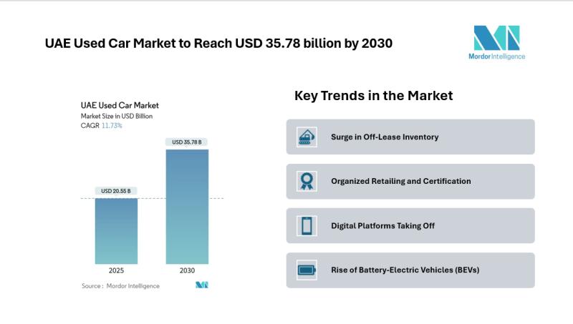Click the off-lease inventory car icon
Viewport: 573px width, 324px height.
pyautogui.click(x=307, y=137)
